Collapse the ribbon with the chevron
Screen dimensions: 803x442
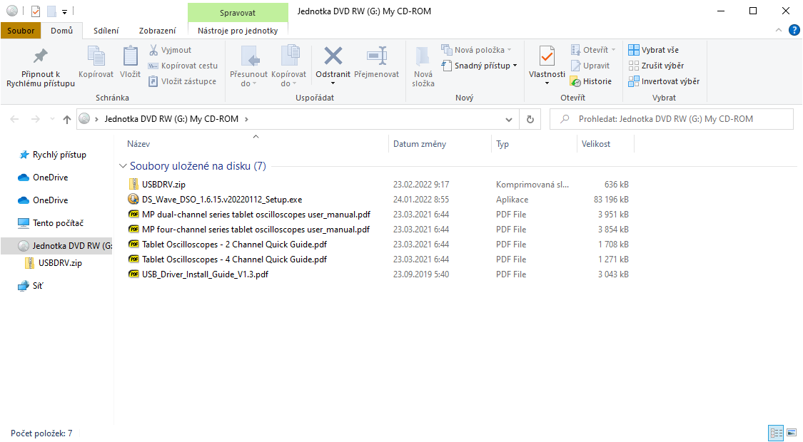(779, 30)
